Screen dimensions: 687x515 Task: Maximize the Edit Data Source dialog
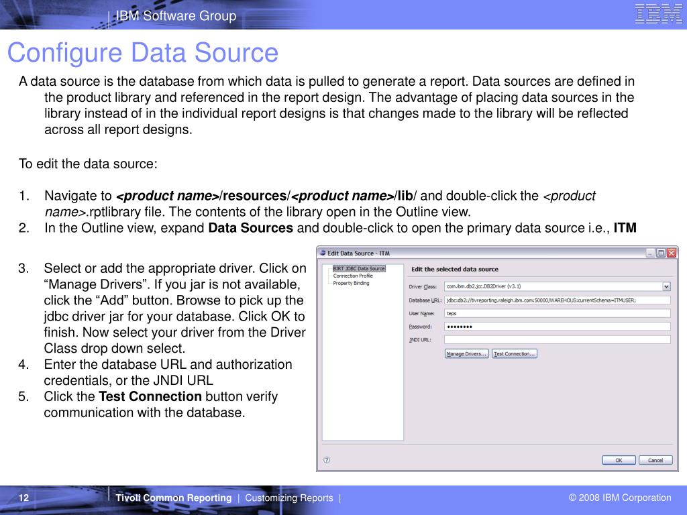661,253
